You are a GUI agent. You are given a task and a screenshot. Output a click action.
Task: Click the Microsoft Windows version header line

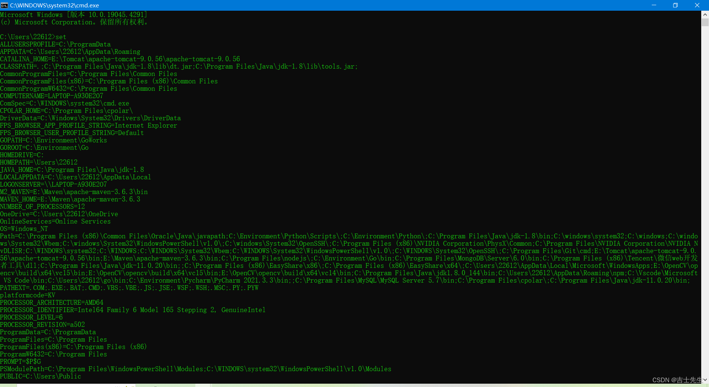pyautogui.click(x=74, y=15)
